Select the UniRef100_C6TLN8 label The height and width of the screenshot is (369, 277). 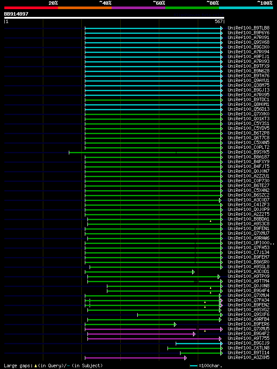tap(248, 348)
